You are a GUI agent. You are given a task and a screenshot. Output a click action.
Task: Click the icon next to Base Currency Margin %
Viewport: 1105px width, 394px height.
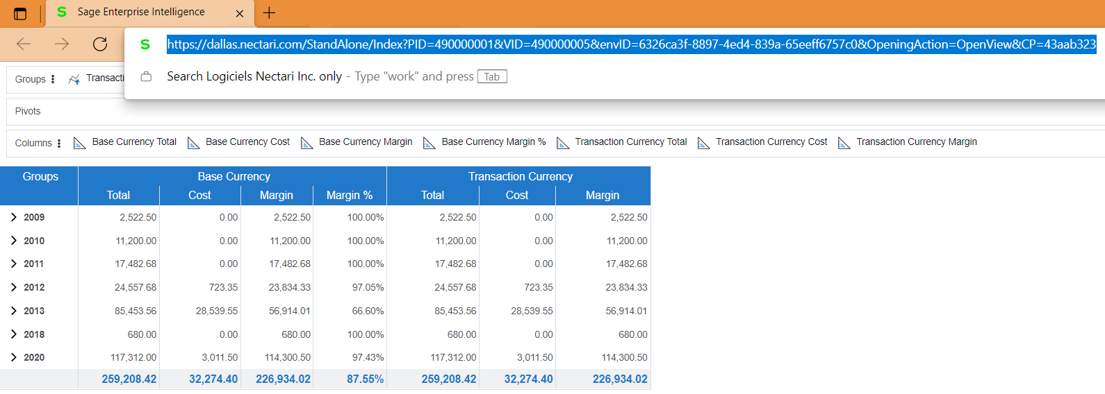coord(429,143)
